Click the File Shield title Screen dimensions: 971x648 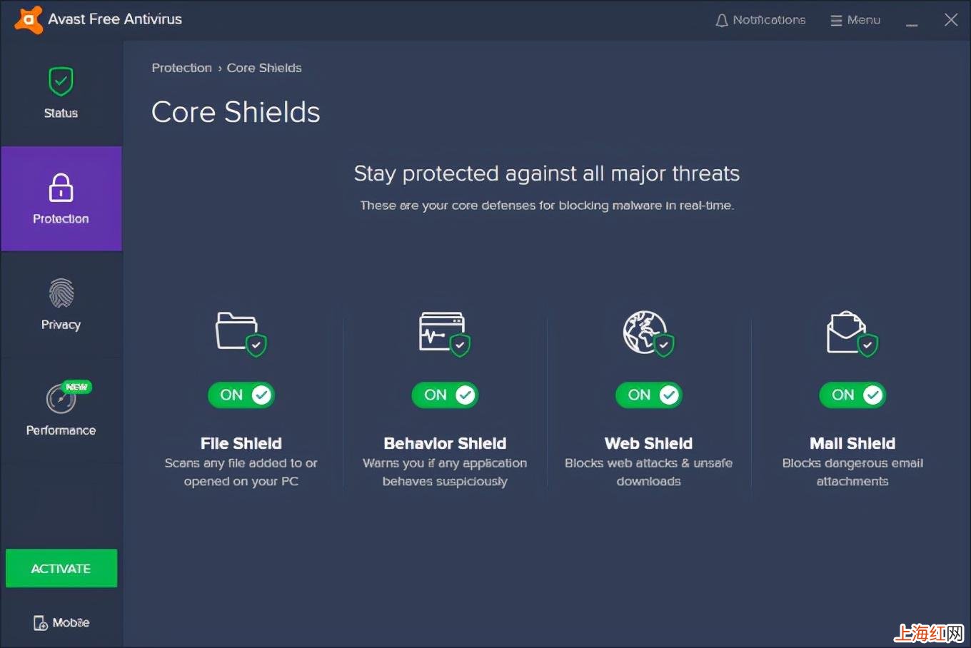[x=241, y=443]
